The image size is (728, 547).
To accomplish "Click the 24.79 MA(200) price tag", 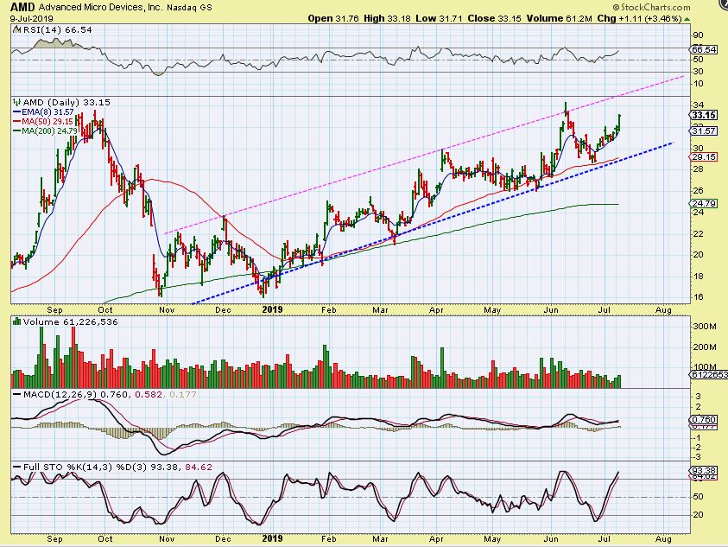I will [x=704, y=204].
